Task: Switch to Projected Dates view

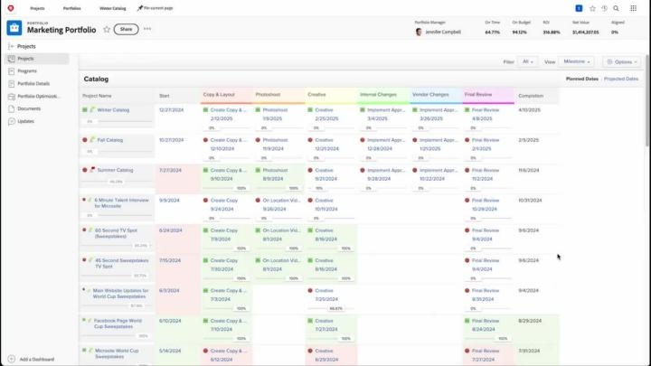Action: [x=621, y=79]
